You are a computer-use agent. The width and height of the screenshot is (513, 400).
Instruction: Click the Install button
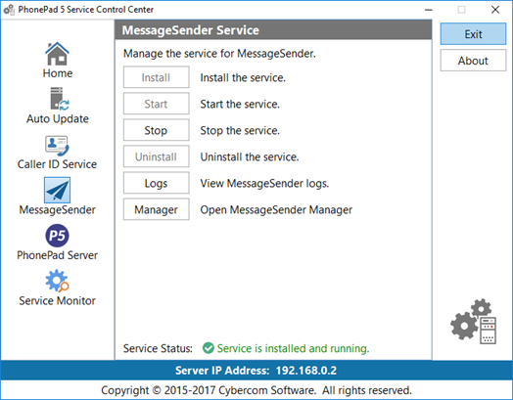[156, 77]
